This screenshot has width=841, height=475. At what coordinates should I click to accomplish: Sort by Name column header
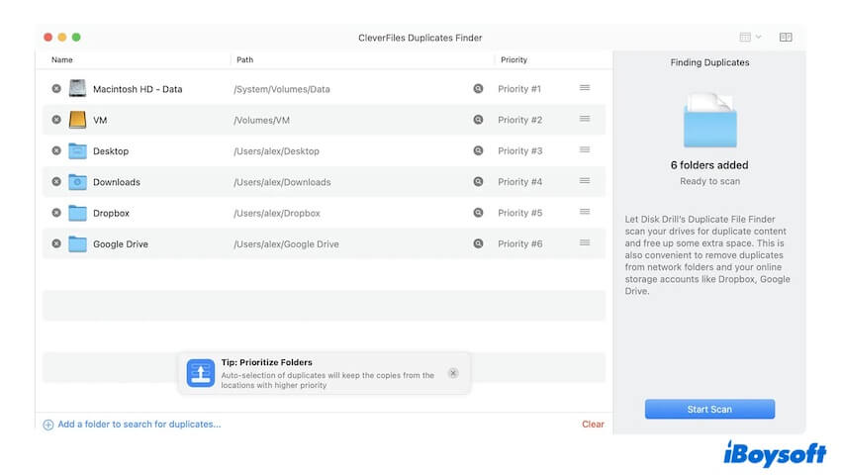pos(61,59)
